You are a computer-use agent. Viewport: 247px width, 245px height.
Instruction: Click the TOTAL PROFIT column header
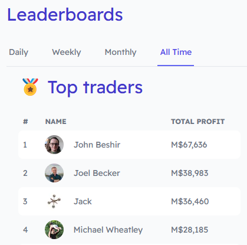pyautogui.click(x=197, y=122)
